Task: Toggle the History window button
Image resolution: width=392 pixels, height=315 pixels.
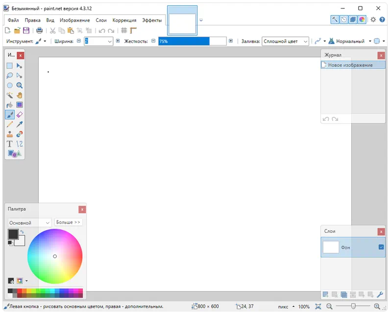Action: 344,20
